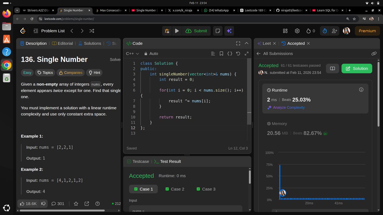Open the Runtime info icon
Image resolution: width=383 pixels, height=215 pixels.
[361, 90]
